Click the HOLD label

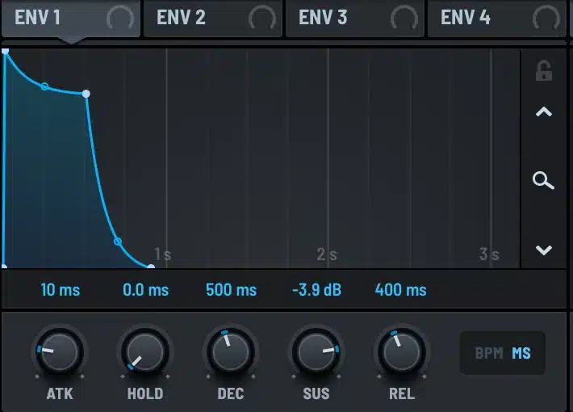[145, 393]
